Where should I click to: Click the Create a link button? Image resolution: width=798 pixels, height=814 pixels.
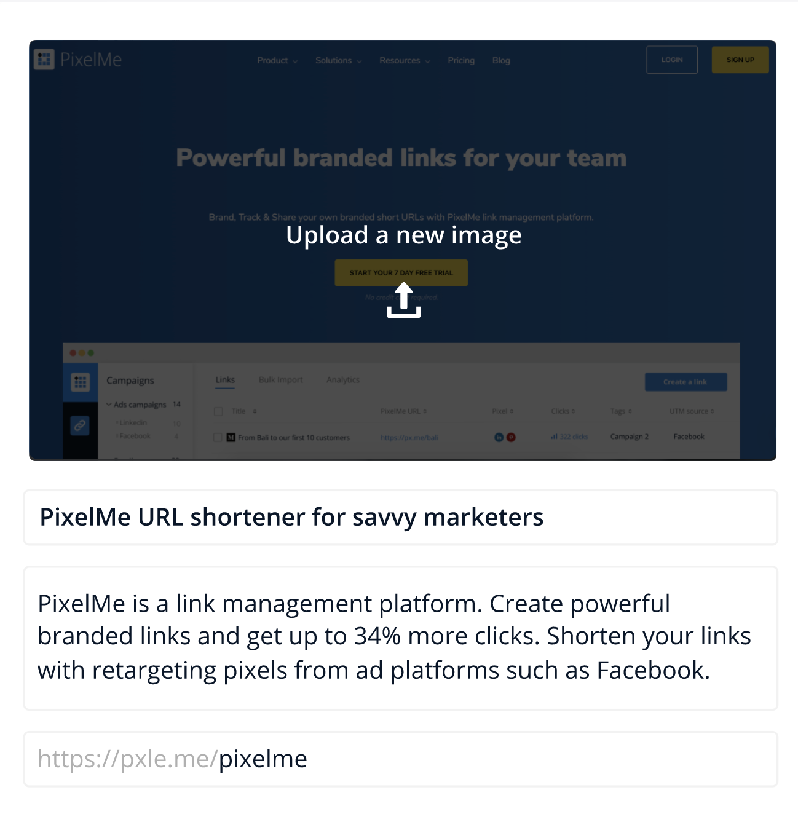click(x=685, y=382)
